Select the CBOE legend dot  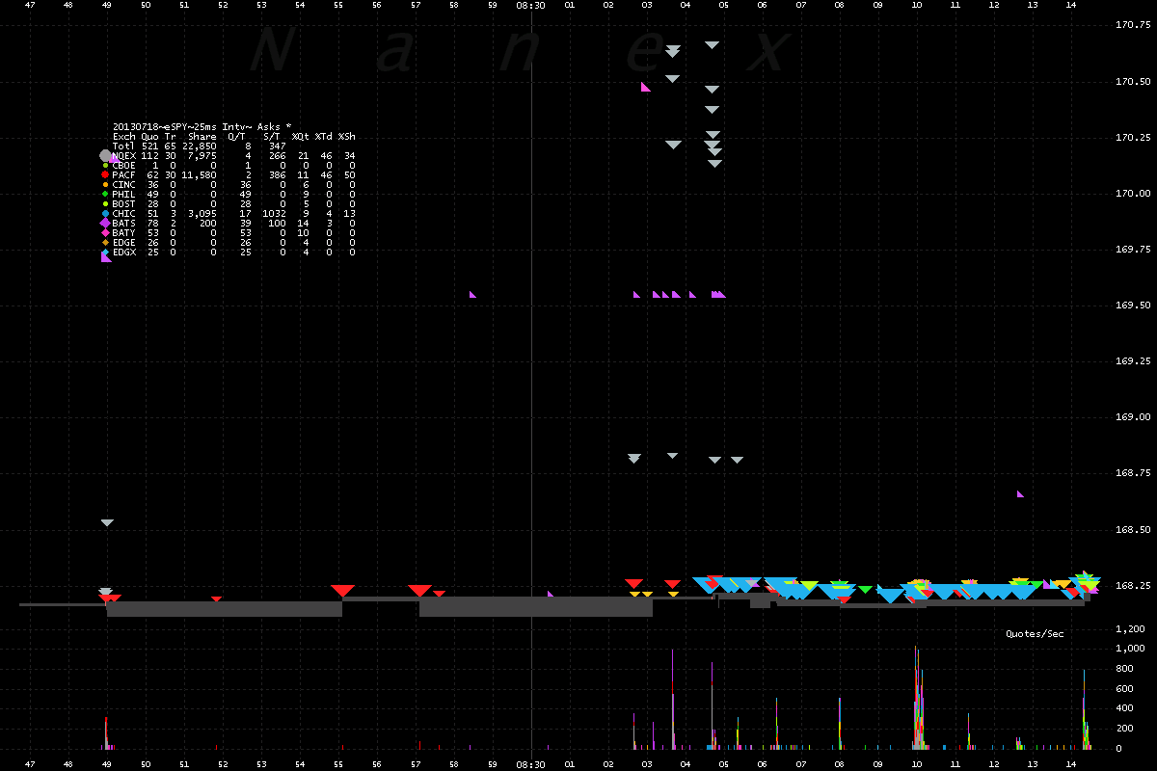[x=105, y=165]
